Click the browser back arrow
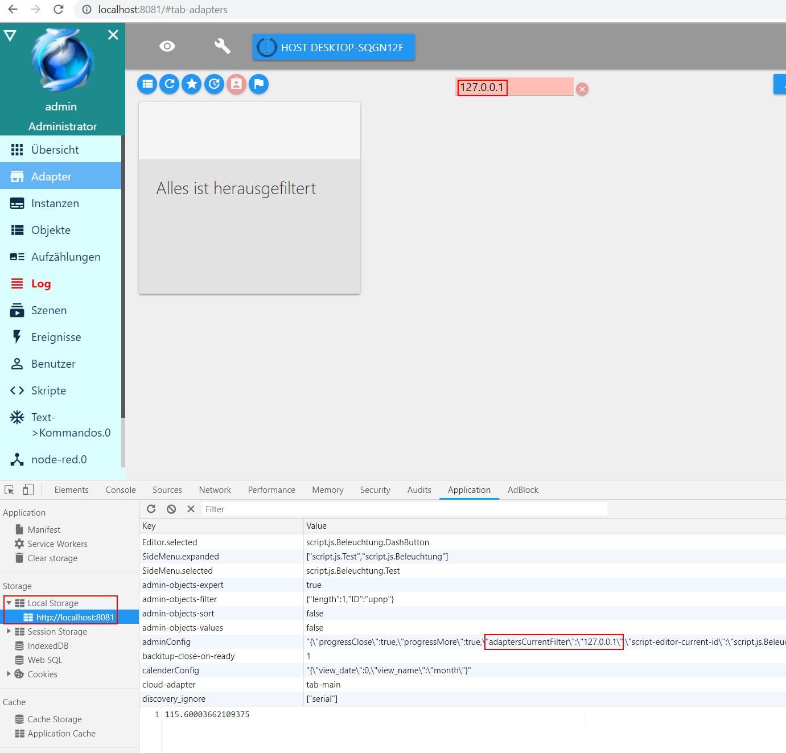The image size is (786, 753). tap(13, 9)
